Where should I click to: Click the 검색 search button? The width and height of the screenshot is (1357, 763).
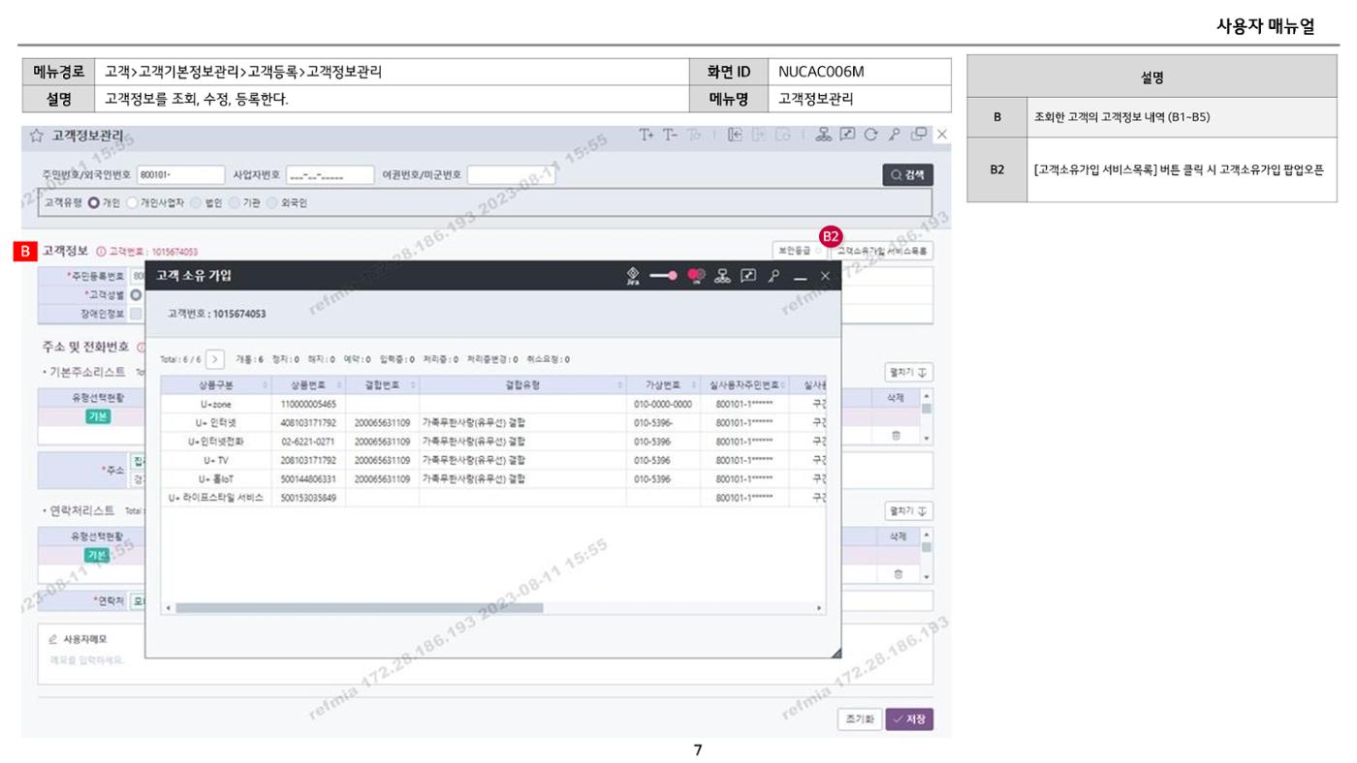908,175
